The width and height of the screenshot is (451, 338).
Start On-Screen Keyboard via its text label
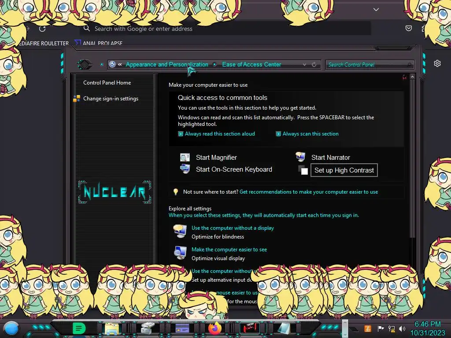point(234,169)
